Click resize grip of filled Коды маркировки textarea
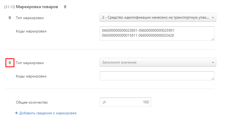Viewport: 233px width, 119px height. click(213, 39)
